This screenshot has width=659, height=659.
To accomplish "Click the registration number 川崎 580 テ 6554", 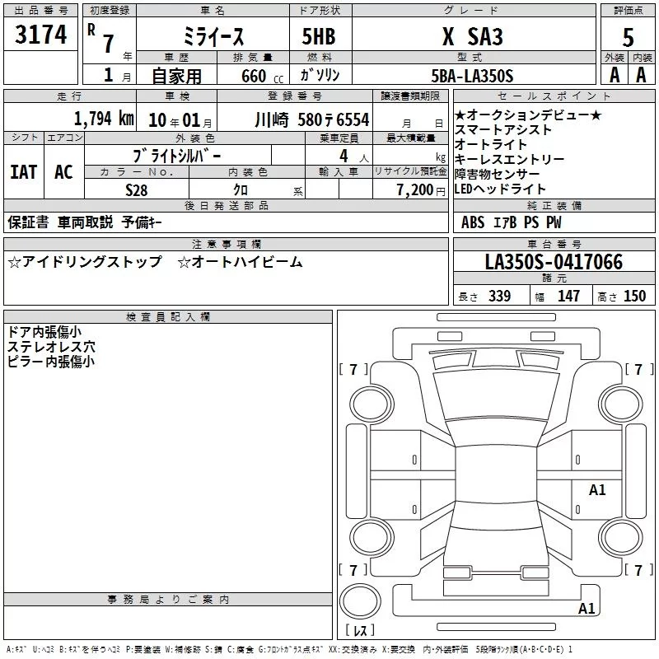I will tap(312, 120).
